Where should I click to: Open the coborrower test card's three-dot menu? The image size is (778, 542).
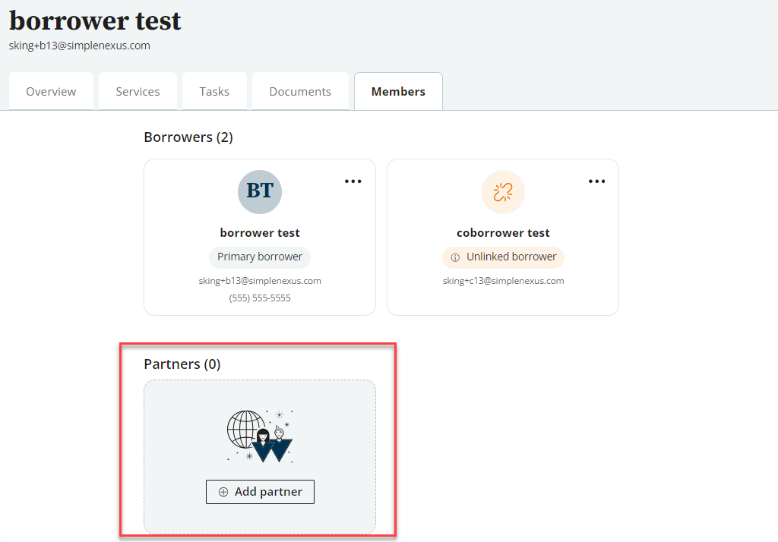click(x=596, y=181)
